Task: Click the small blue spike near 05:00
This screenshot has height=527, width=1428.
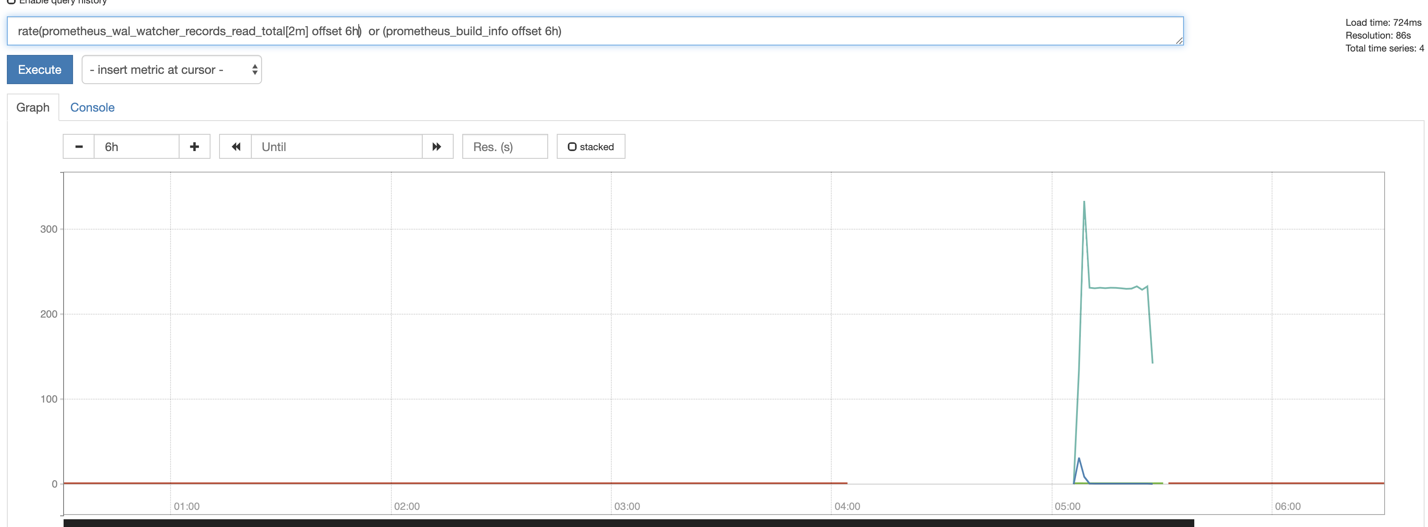Action: coord(1079,459)
